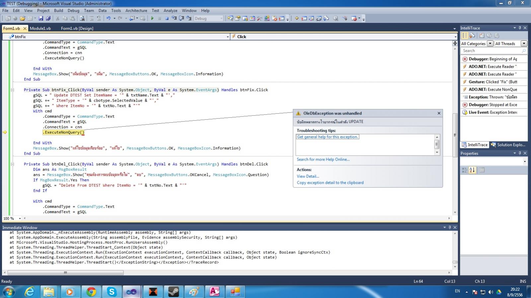
Task: Click the crossed-tools extension manager icon
Action: point(260,19)
